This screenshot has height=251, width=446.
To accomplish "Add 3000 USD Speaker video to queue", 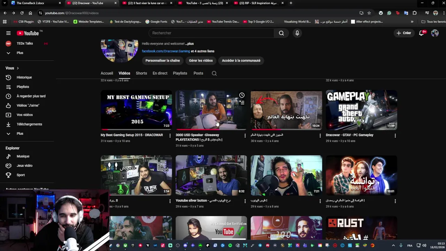I will pyautogui.click(x=242, y=102).
